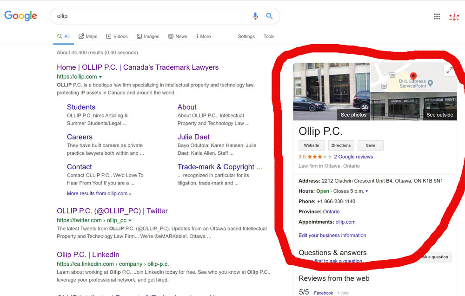Screen dimensions: 465x296
Task: Click the Ask a question button
Action: click(x=435, y=257)
